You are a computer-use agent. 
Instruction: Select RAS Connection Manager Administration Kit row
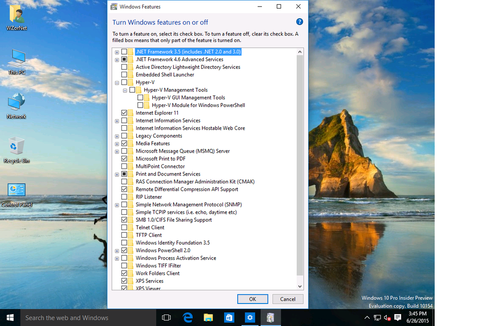pyautogui.click(x=195, y=182)
